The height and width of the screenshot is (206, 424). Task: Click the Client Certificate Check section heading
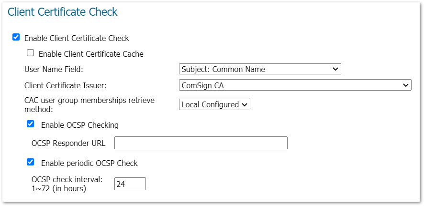[63, 12]
